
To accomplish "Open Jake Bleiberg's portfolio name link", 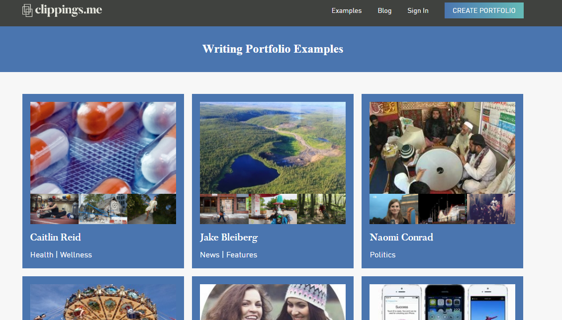I will [229, 238].
